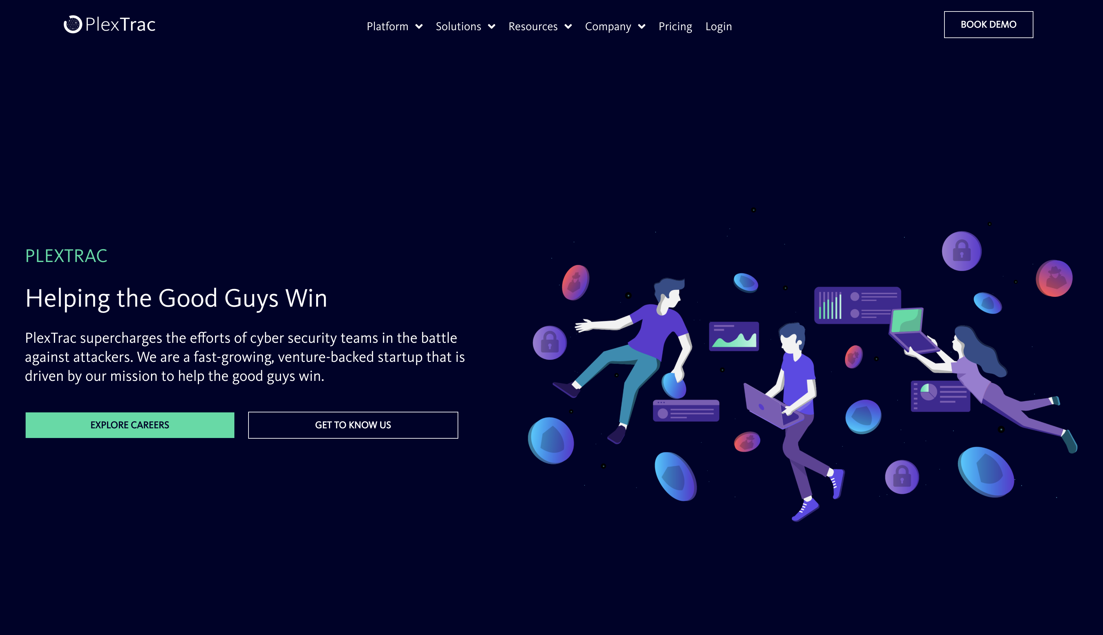Click the PlexTrac logo icon
1103x635 pixels.
(x=73, y=24)
